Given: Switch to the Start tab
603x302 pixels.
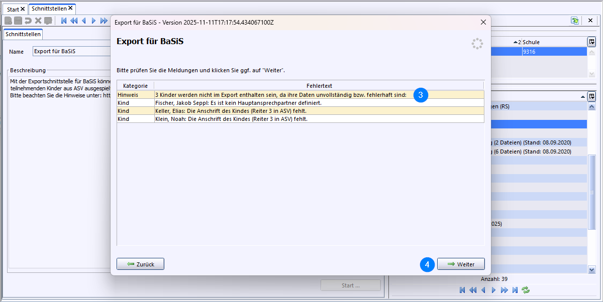Looking at the screenshot, I should pos(13,10).
